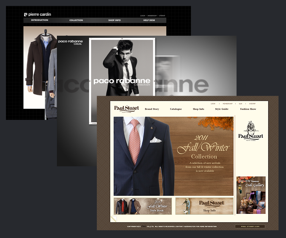Click Sitemap link on Paul Stuart site
This screenshot has height=238, width=286.
coord(252,104)
